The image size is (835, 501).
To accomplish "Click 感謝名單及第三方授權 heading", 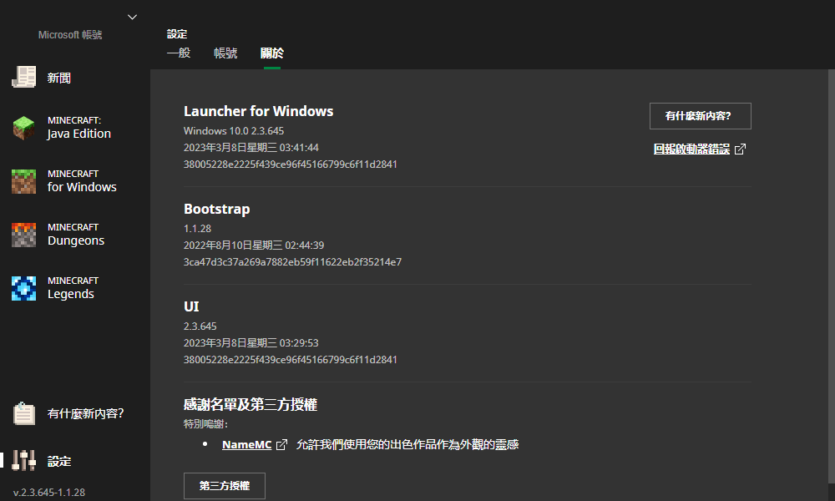I will (250, 404).
